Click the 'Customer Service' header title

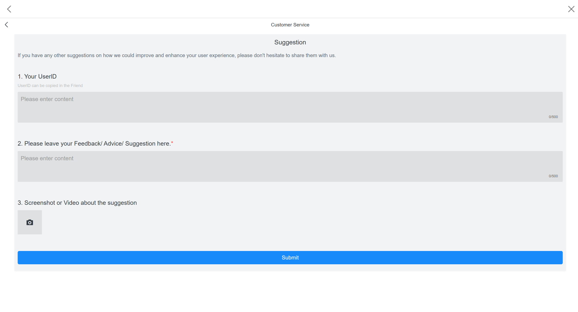pos(290,25)
